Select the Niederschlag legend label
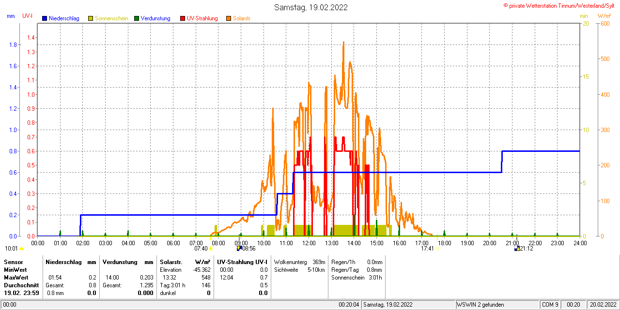The image size is (620, 310). 64,18
